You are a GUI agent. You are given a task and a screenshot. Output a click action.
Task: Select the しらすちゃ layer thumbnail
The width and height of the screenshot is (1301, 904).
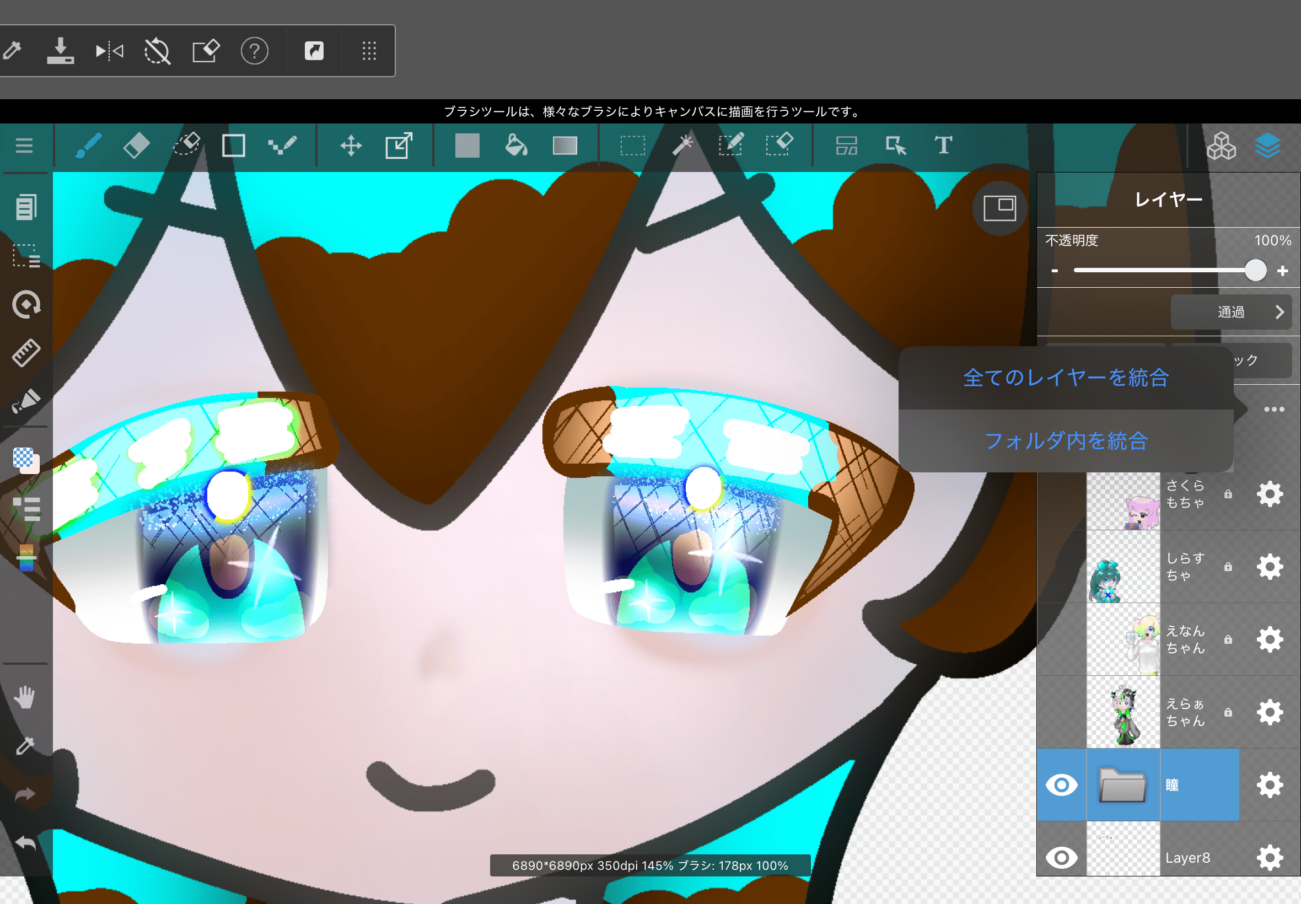click(1123, 567)
